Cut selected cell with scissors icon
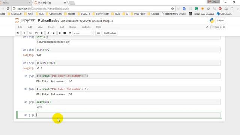240x135 pixels. pos(30,33)
